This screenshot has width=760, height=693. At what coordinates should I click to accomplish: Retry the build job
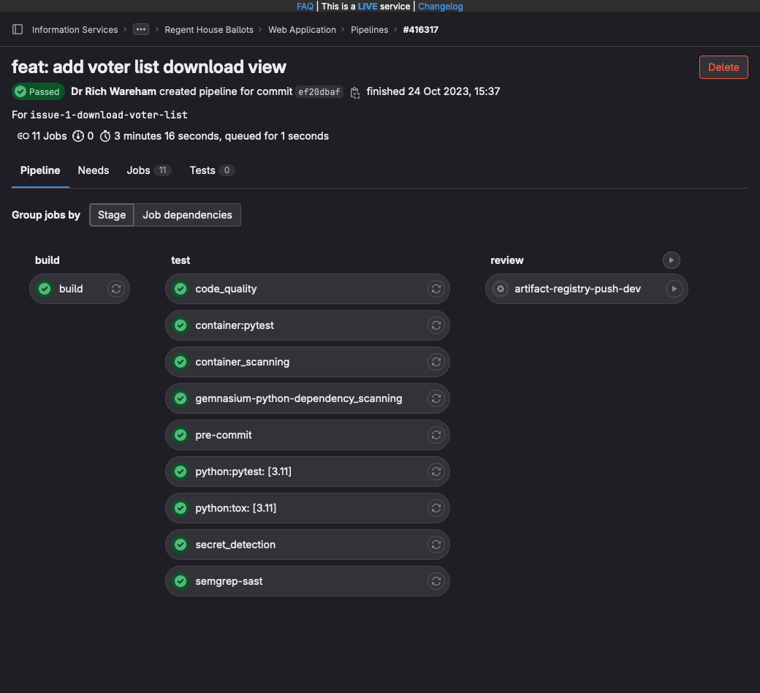point(115,289)
